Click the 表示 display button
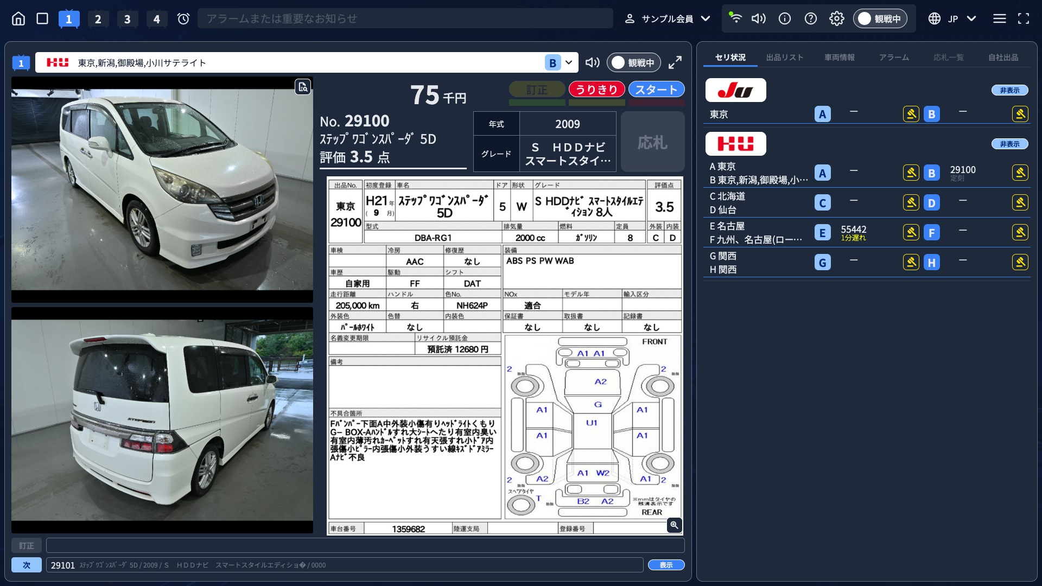The width and height of the screenshot is (1042, 586). tap(666, 565)
